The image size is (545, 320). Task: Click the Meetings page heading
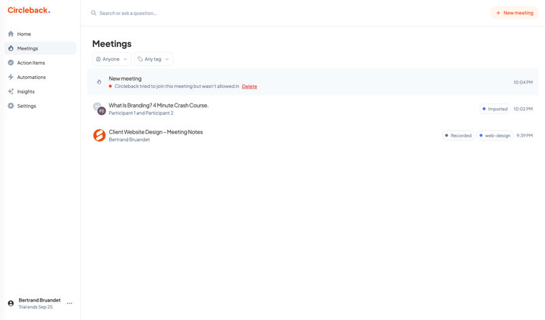tap(112, 44)
